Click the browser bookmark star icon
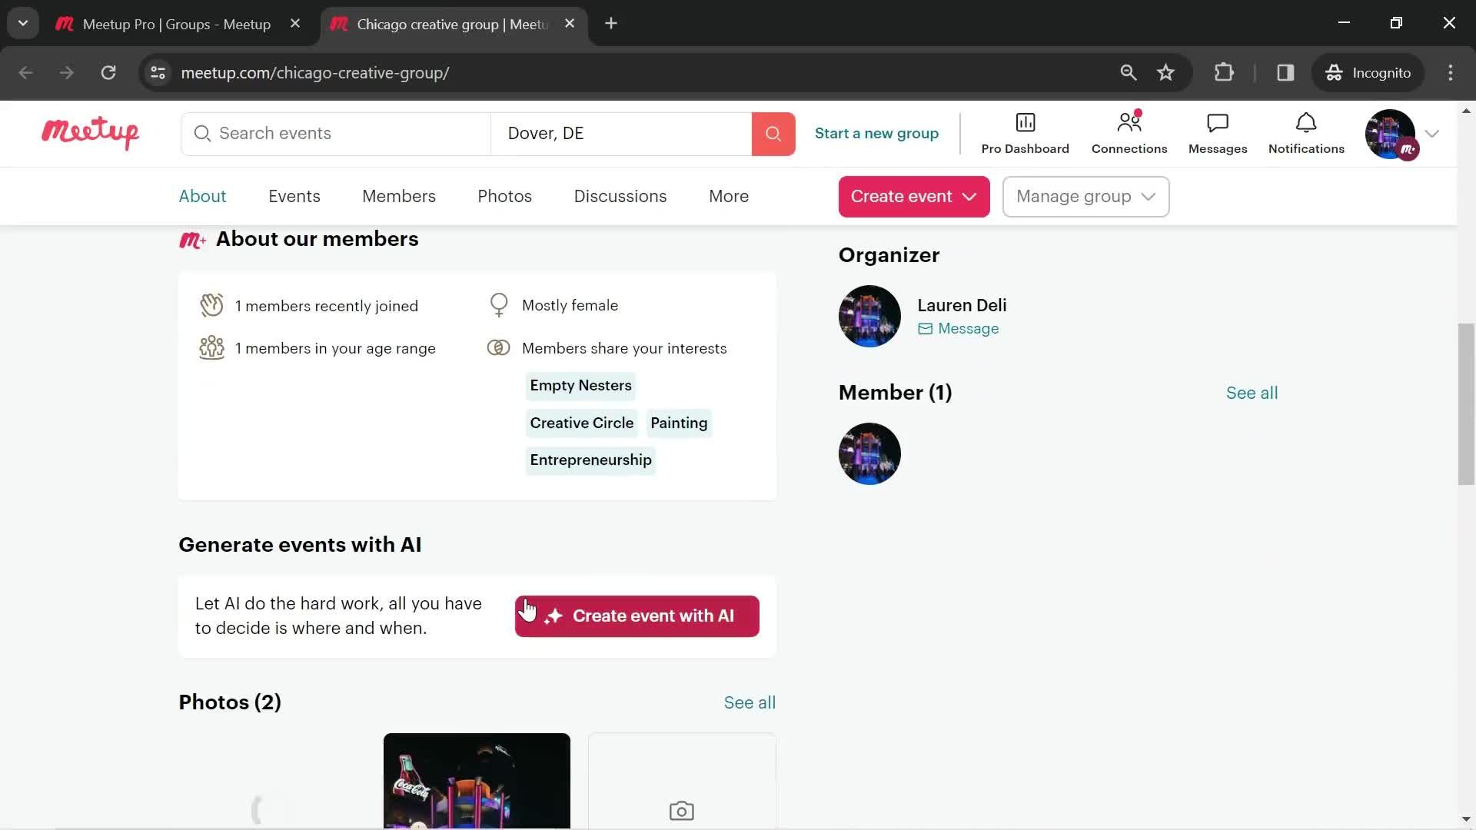Image resolution: width=1476 pixels, height=830 pixels. (1168, 71)
